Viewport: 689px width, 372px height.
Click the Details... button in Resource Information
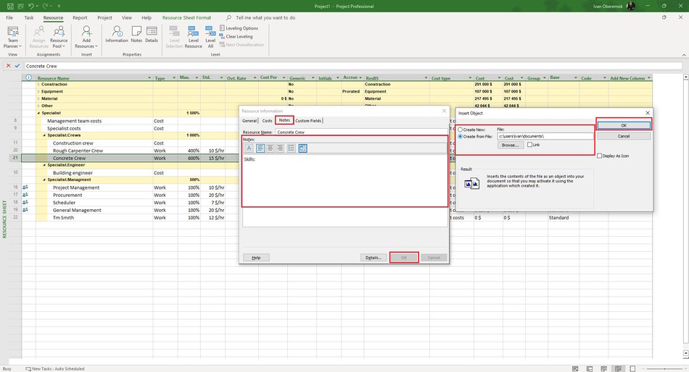click(374, 258)
